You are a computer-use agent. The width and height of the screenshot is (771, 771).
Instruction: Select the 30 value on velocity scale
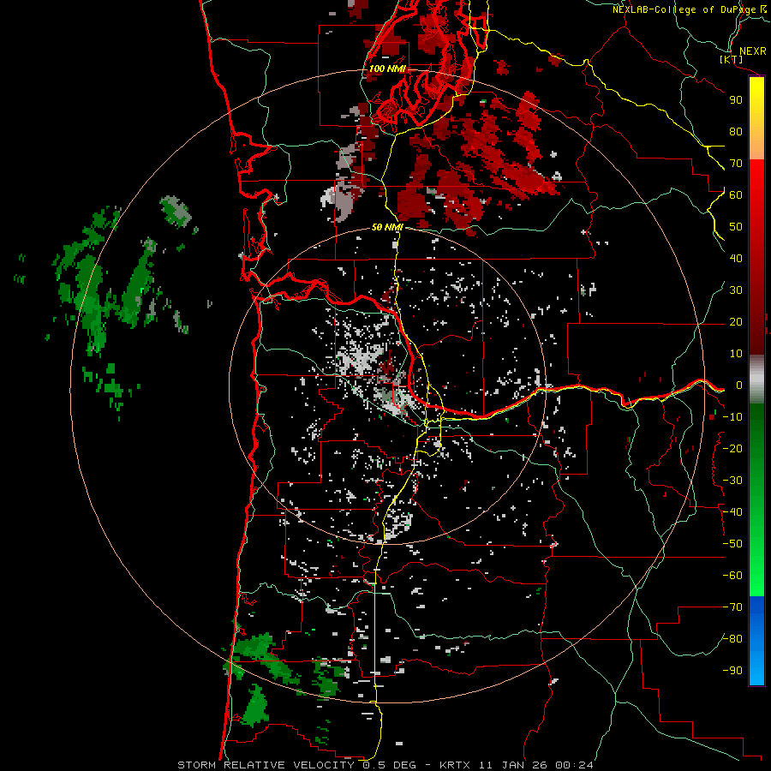tap(736, 290)
